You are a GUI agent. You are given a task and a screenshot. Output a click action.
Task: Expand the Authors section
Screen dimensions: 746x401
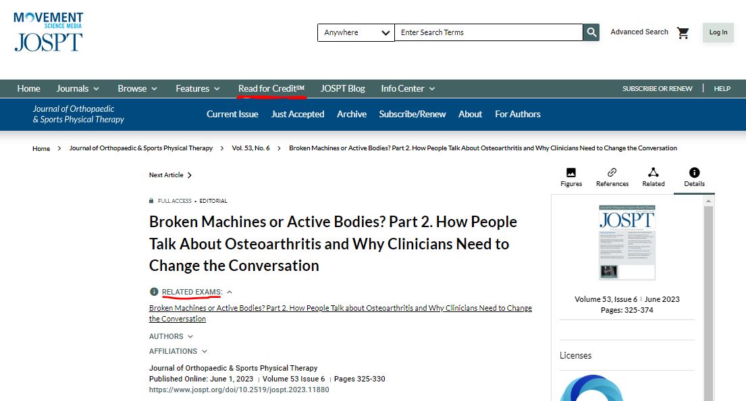pyautogui.click(x=171, y=336)
